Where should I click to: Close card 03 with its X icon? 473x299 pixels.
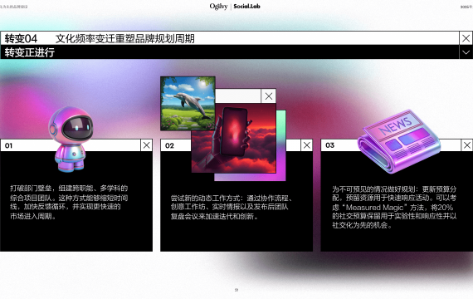(x=467, y=145)
